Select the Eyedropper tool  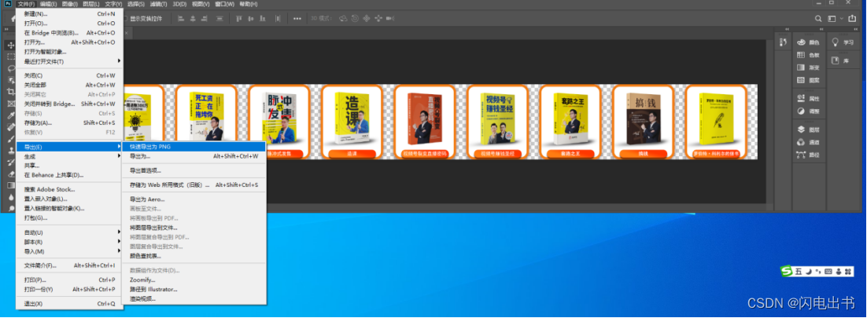click(x=10, y=115)
